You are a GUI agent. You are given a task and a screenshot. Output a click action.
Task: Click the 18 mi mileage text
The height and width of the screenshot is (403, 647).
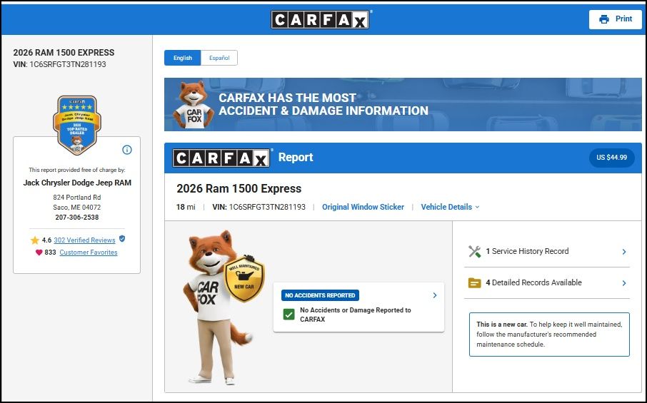tap(186, 207)
